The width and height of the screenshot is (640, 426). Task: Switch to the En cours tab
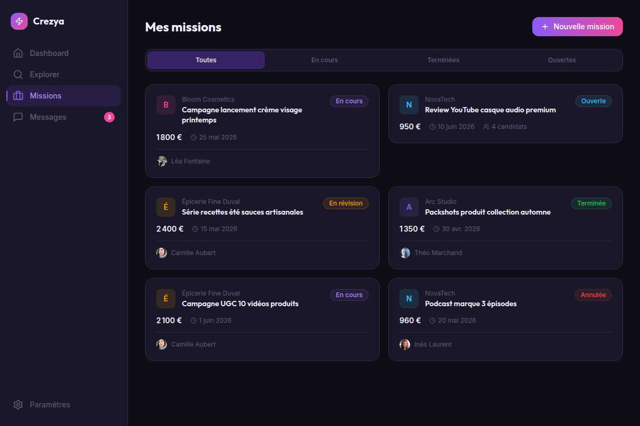point(325,60)
